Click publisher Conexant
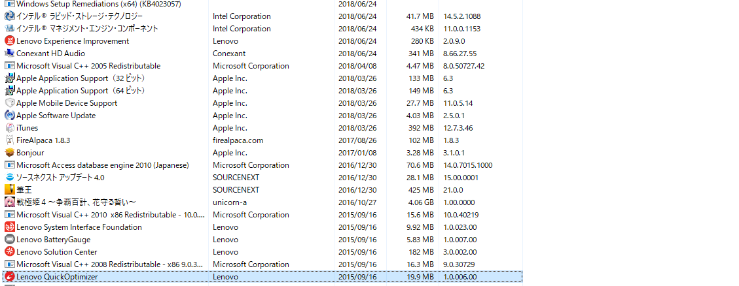739x286 pixels. 229,53
